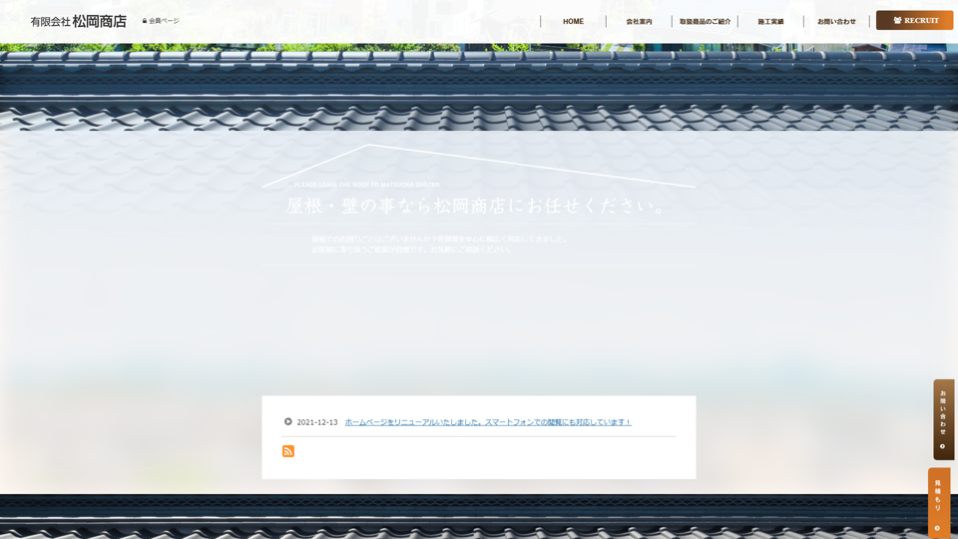Select お問い合わせ in the top navigation
This screenshot has height=539, width=958.
[836, 21]
